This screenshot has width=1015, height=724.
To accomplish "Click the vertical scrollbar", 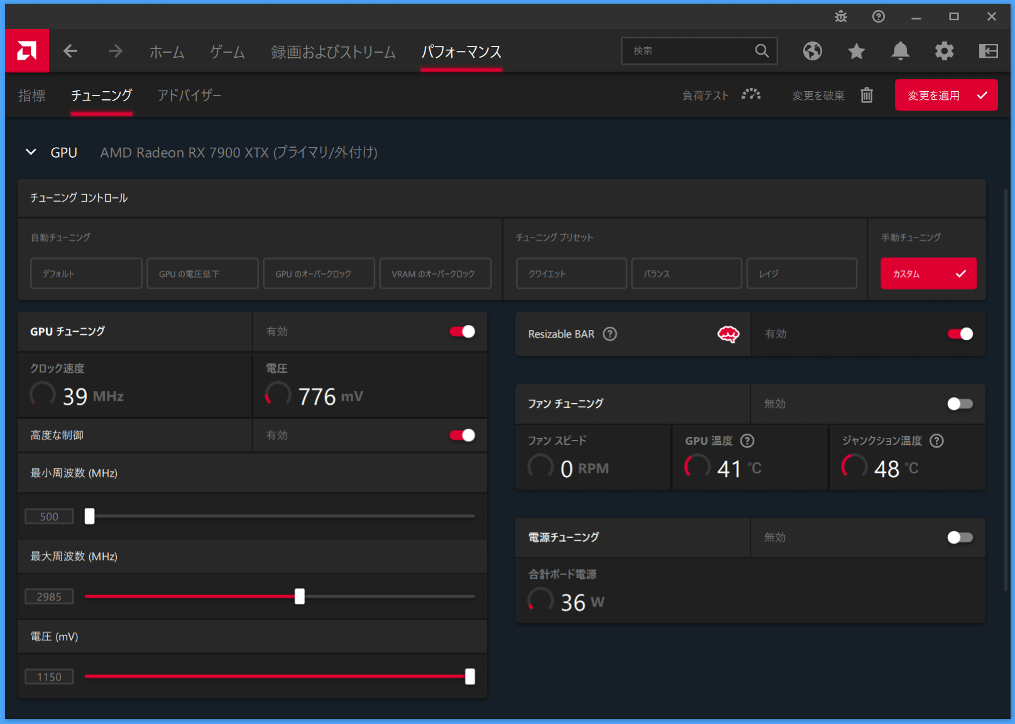I will (x=1006, y=390).
